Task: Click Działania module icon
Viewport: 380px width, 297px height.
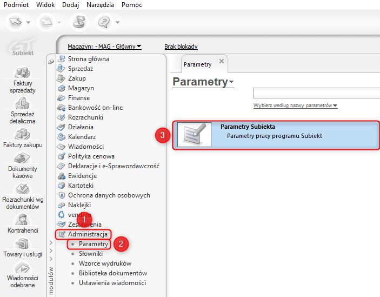Action: 61,127
